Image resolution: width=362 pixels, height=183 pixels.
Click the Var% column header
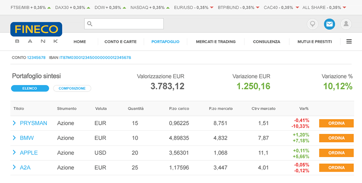tap(304, 108)
